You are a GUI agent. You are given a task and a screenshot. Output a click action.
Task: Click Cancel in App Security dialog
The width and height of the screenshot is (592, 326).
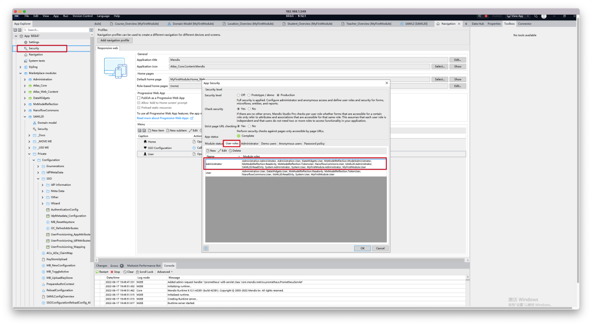pos(380,248)
